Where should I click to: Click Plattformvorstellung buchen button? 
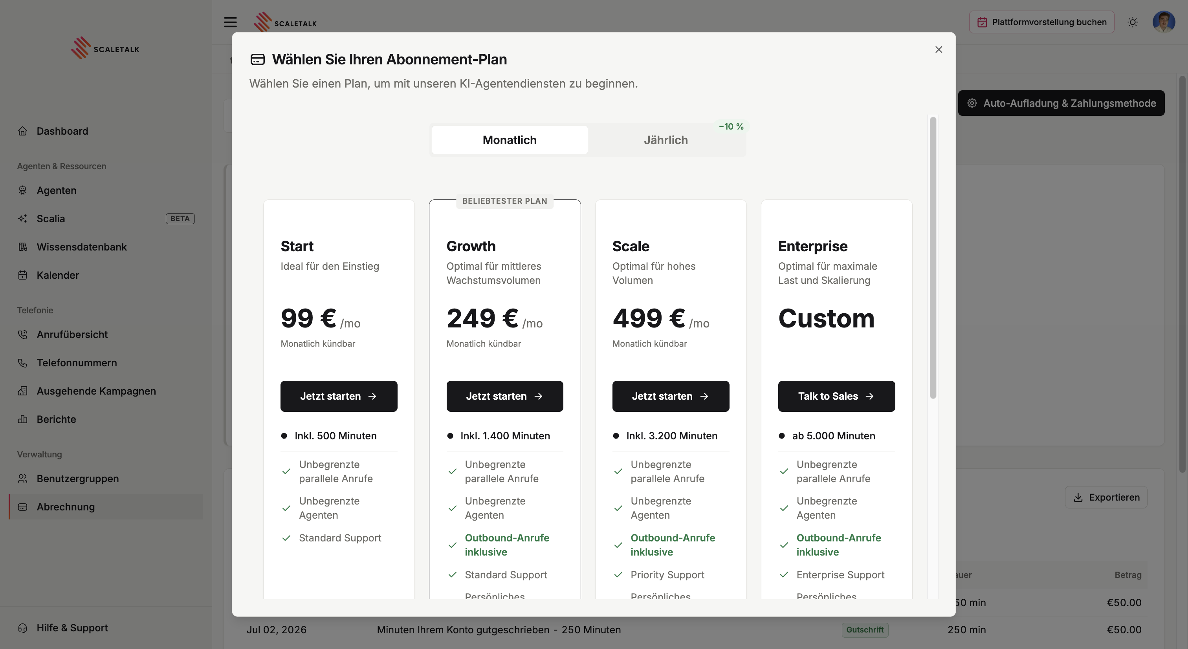[x=1041, y=22]
